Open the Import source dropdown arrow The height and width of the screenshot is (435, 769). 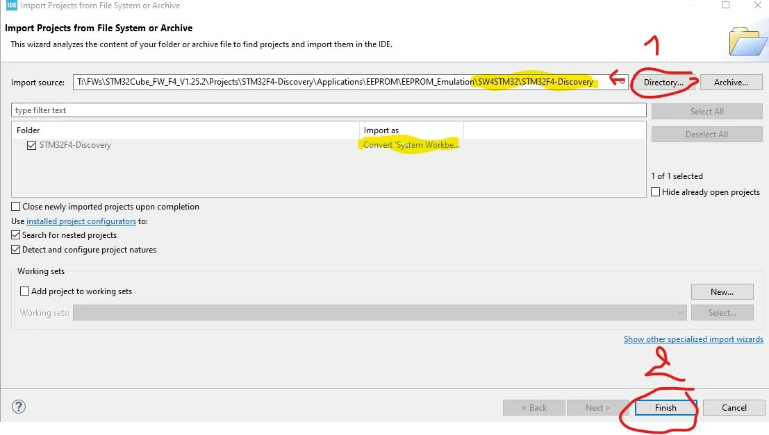pyautogui.click(x=622, y=82)
